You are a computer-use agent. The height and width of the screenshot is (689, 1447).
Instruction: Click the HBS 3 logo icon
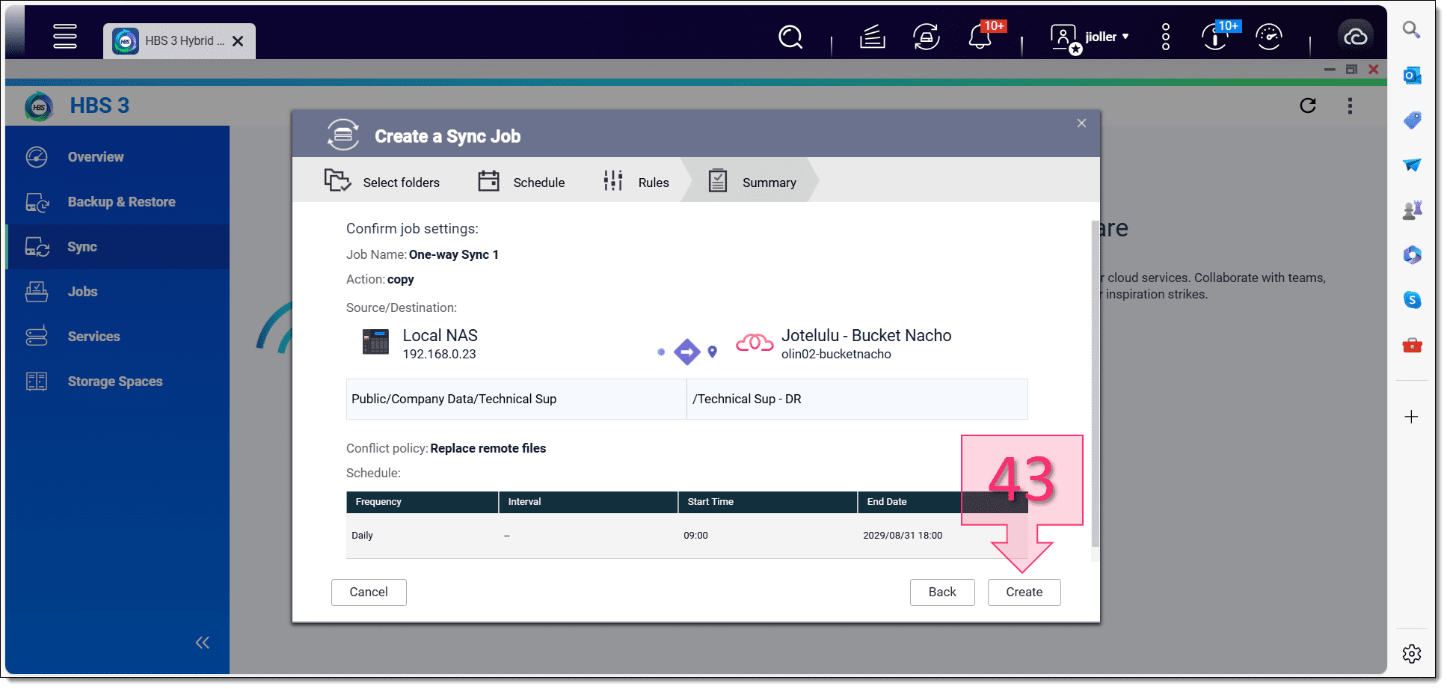(x=39, y=106)
